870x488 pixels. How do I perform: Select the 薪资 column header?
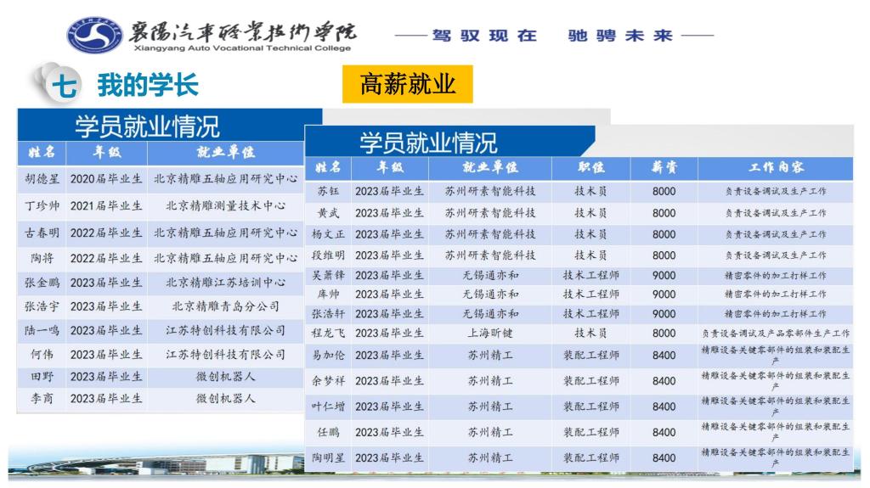coord(664,167)
